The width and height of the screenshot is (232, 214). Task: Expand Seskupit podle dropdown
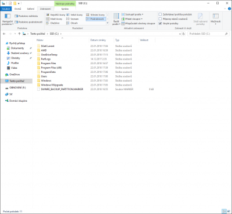(x=132, y=14)
